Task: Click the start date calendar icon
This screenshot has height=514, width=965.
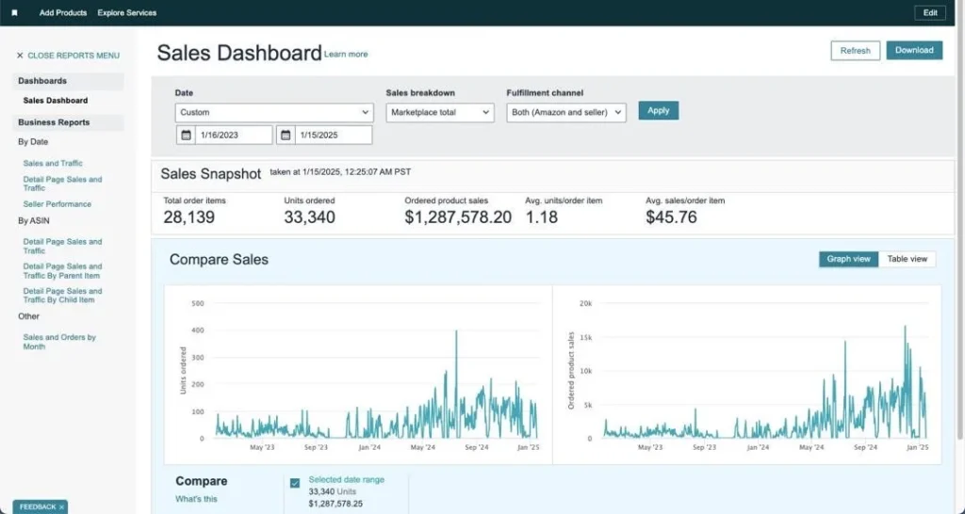Action: tap(186, 136)
